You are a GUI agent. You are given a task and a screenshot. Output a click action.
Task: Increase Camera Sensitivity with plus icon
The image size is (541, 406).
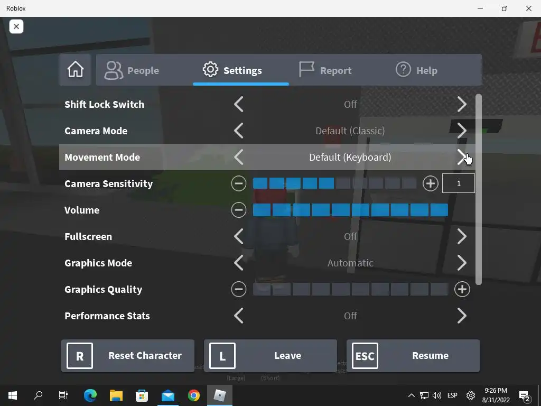click(x=430, y=183)
